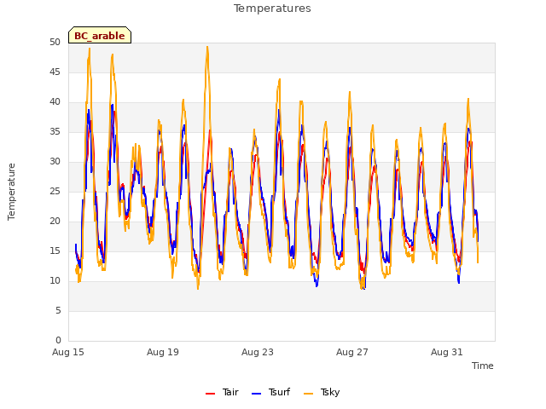
Task: Click the 20 y-axis tick label
Action: (55, 222)
